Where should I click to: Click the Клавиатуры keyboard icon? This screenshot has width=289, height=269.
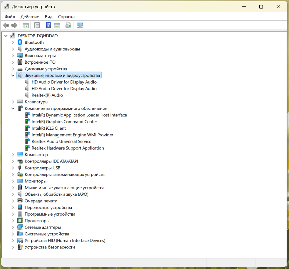20,101
